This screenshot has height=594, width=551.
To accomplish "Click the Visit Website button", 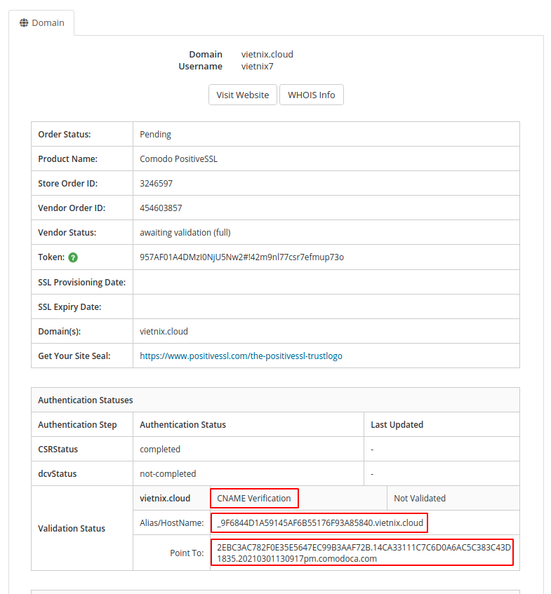I will [243, 95].
